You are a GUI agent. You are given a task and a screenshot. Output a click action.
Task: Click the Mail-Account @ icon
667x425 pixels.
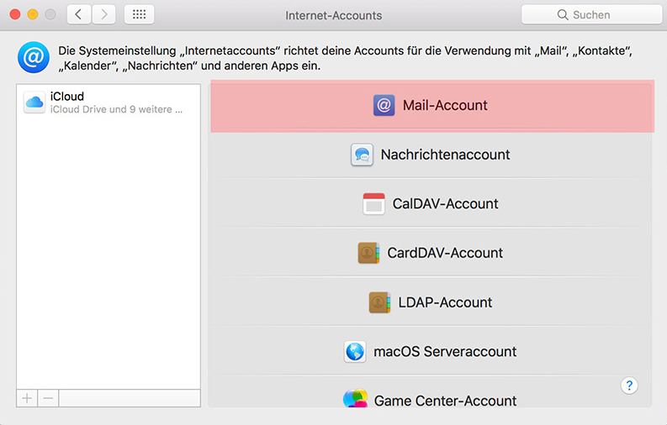click(384, 105)
